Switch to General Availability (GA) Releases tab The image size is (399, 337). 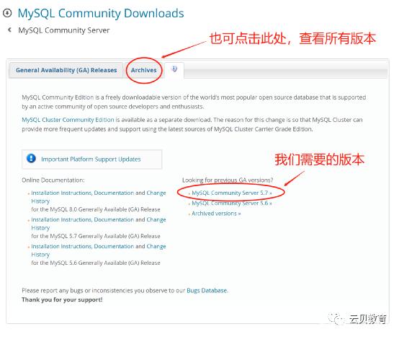point(66,70)
